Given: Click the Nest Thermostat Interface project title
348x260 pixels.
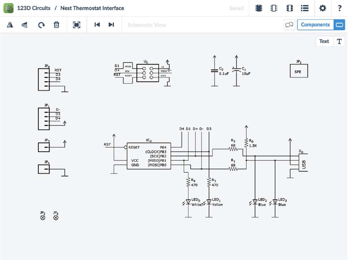Looking at the screenshot, I should tap(92, 8).
